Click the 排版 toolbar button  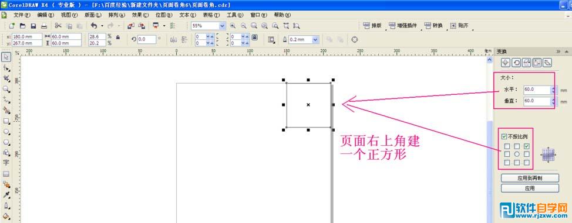coord(372,26)
